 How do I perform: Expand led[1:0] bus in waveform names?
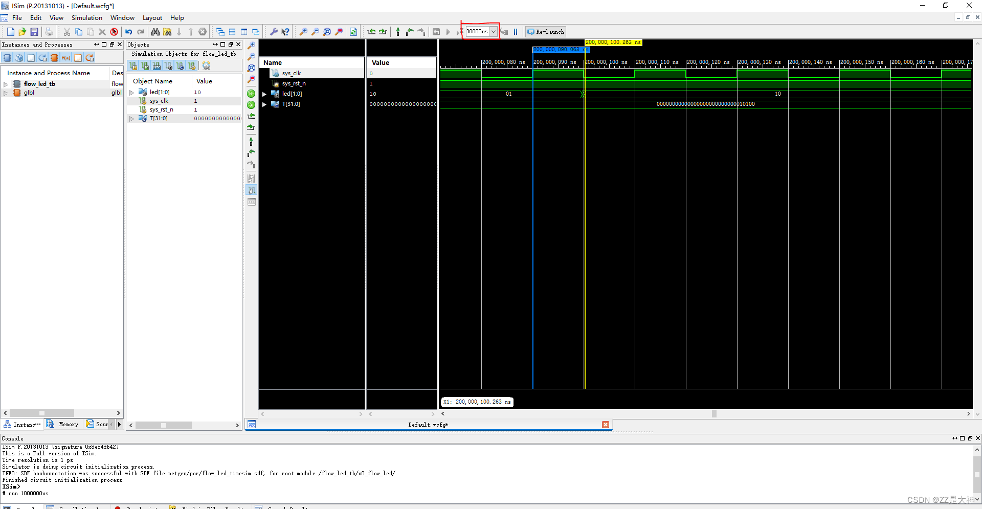264,94
